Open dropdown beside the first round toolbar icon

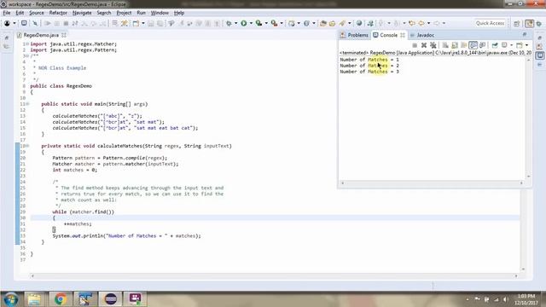(15, 23)
